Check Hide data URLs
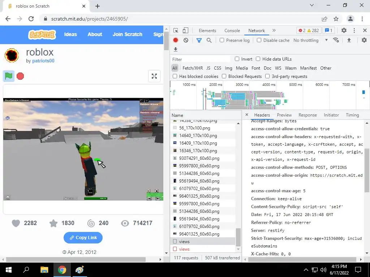Viewport: 370px width, 277px height. click(x=258, y=59)
